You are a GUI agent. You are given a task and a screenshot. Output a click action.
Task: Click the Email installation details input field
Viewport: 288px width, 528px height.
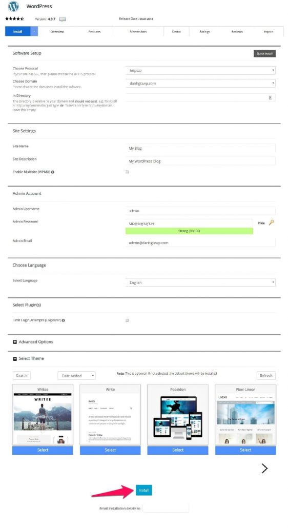click(x=166, y=508)
